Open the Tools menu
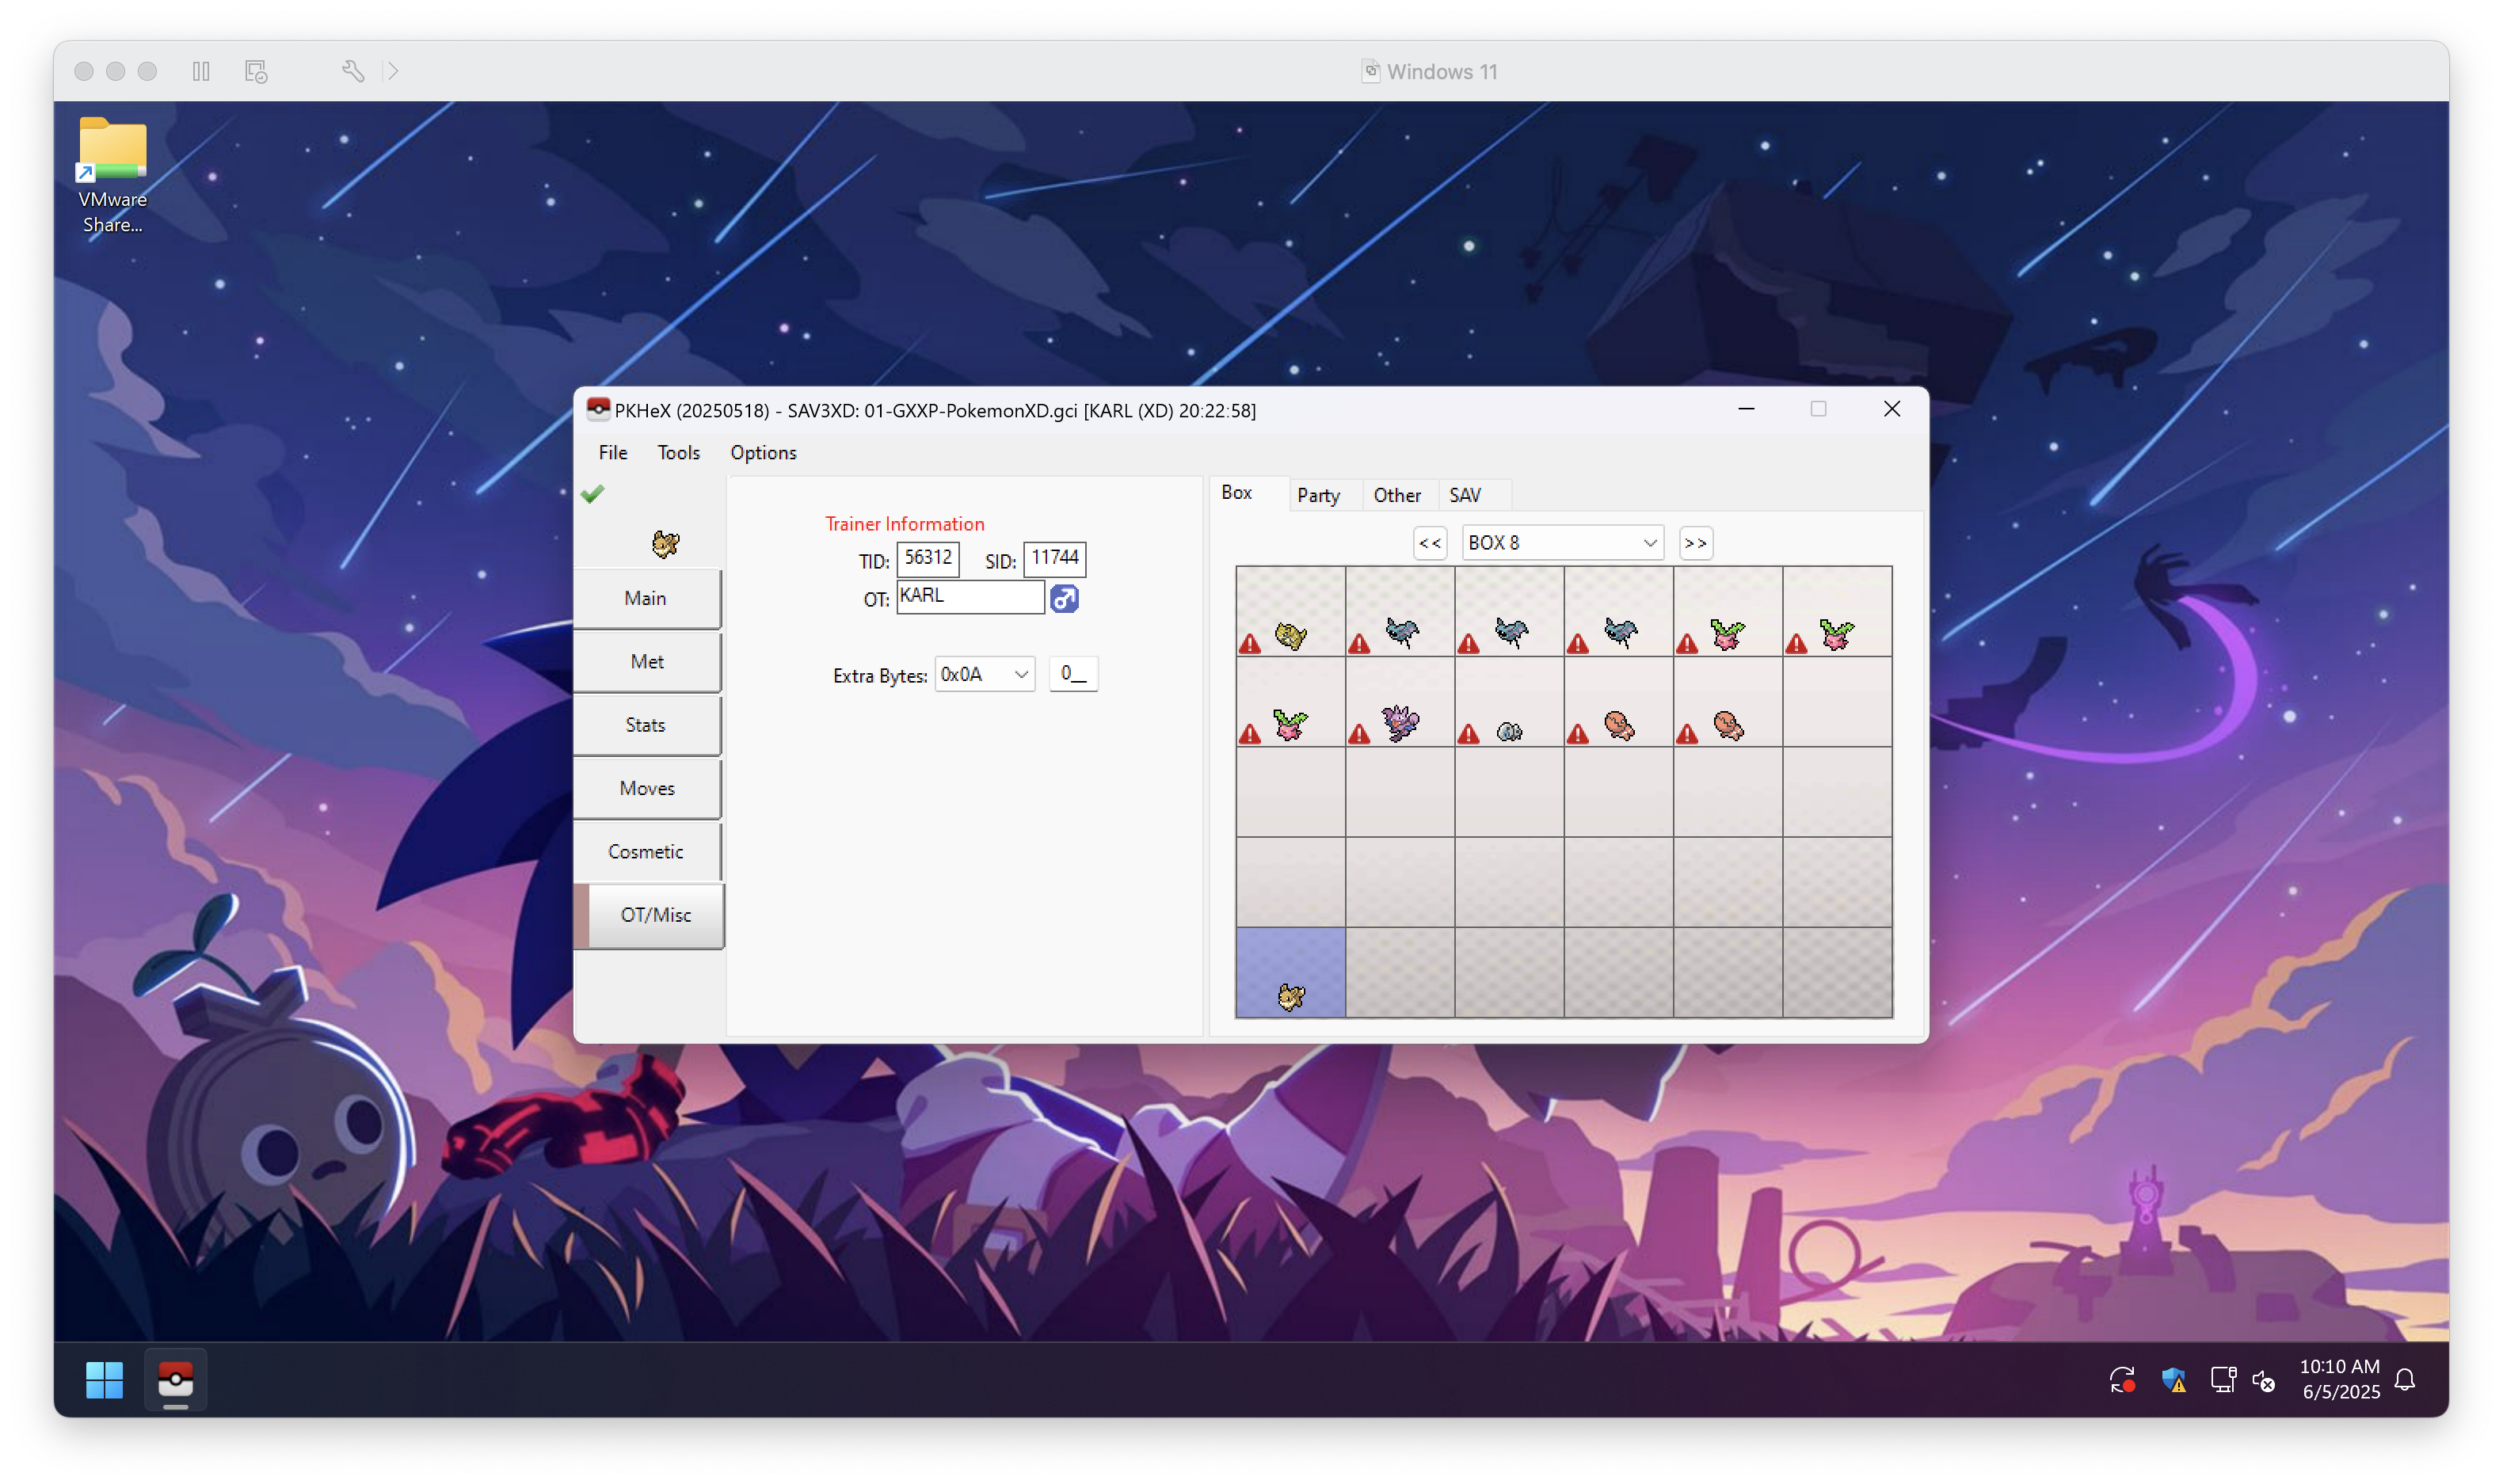 (678, 453)
